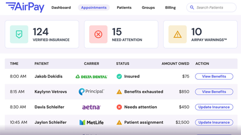Click the Benefits exhausted warning icon
The height and width of the screenshot is (135, 241).
[119, 92]
